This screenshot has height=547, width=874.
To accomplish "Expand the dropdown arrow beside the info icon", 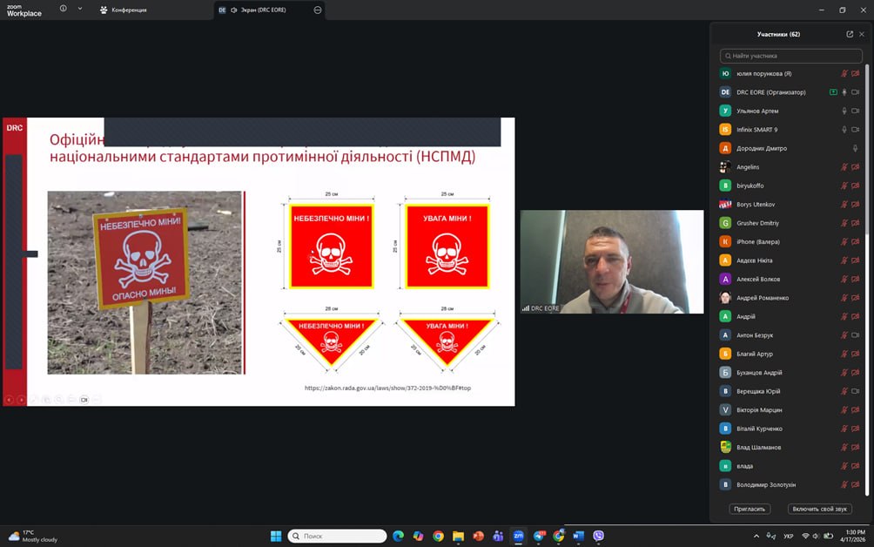I will tap(80, 9).
